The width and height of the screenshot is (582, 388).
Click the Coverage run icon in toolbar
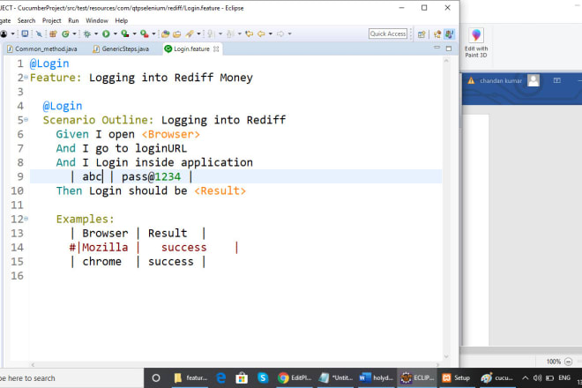click(x=125, y=34)
